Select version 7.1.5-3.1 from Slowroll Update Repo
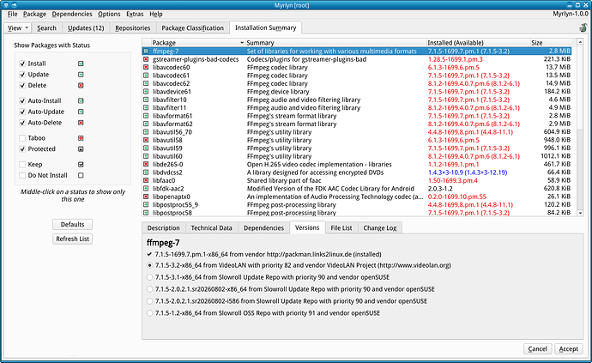The image size is (592, 363). coord(150,277)
